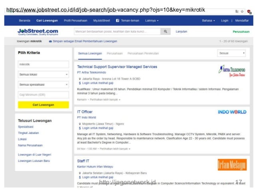Screen dimensions: 255x192
Task: Expand the Lainnya dropdown menu
Action: (x=152, y=20)
